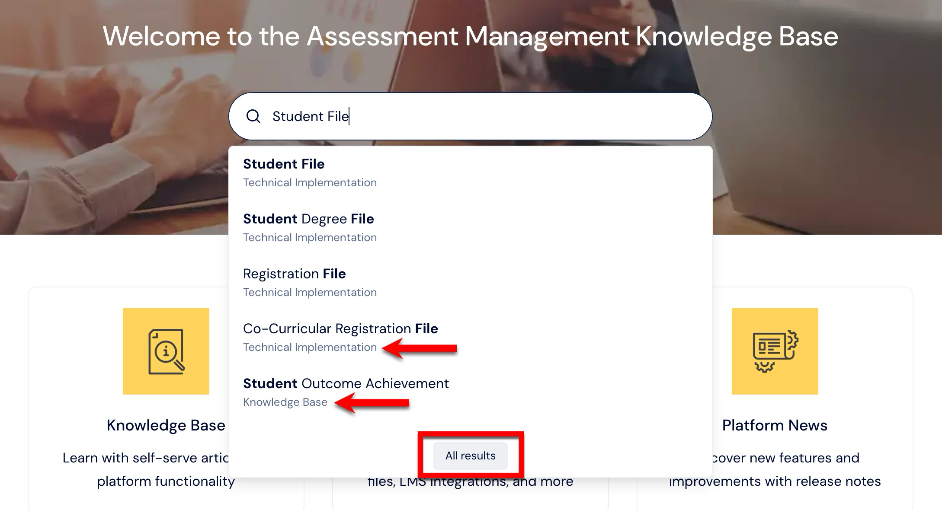
Task: Click 'Technical Implementation' under Co-Curricular Registration File
Action: [310, 347]
